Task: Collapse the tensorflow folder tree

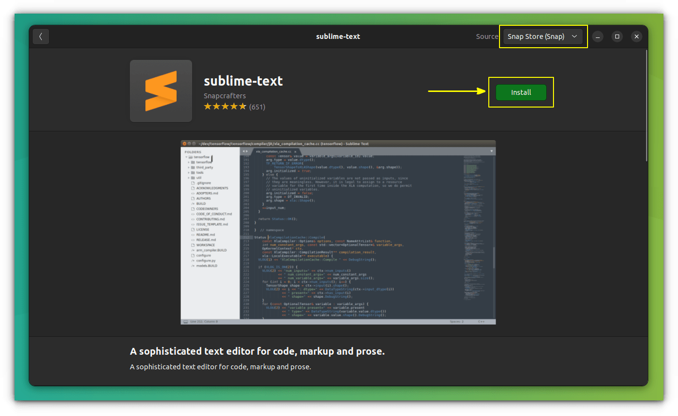Action: tap(186, 157)
